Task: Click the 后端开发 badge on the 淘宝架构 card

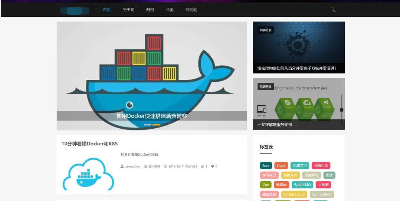Action: coord(266,30)
